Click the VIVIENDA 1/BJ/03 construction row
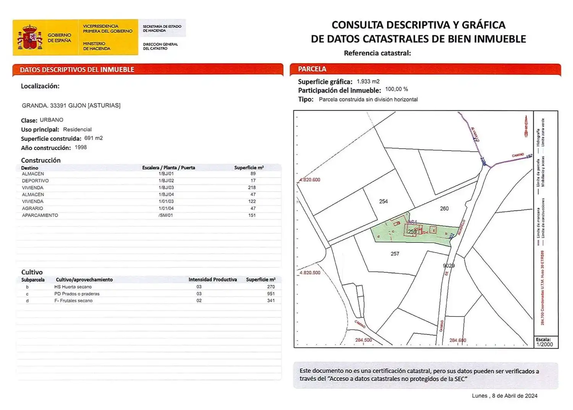Image resolution: width=573 pixels, height=410 pixels. pyautogui.click(x=149, y=188)
